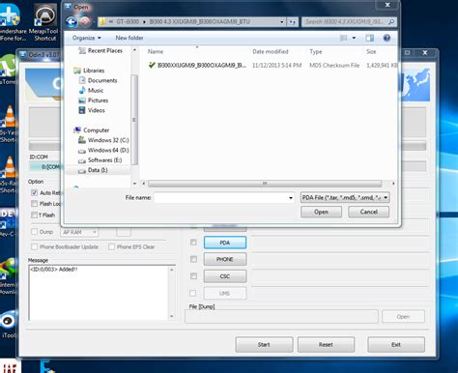The width and height of the screenshot is (458, 373).
Task: Click the CSC button in Odin
Action: pos(225,276)
